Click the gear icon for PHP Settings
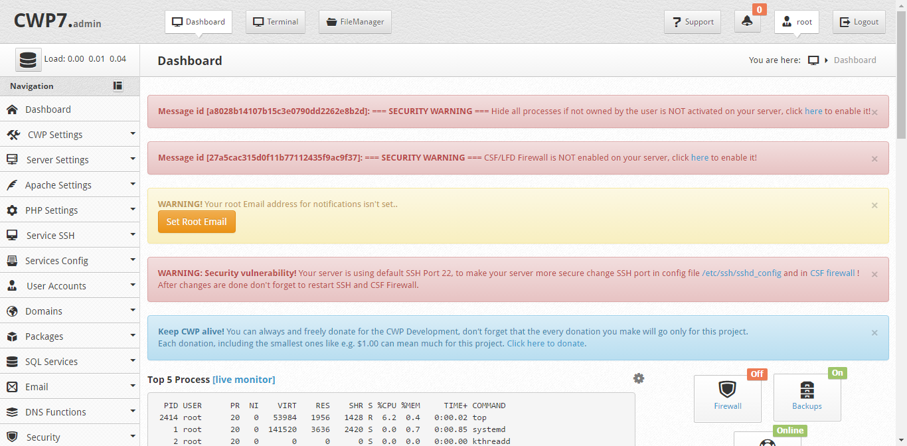Image resolution: width=907 pixels, height=446 pixels. (x=12, y=210)
